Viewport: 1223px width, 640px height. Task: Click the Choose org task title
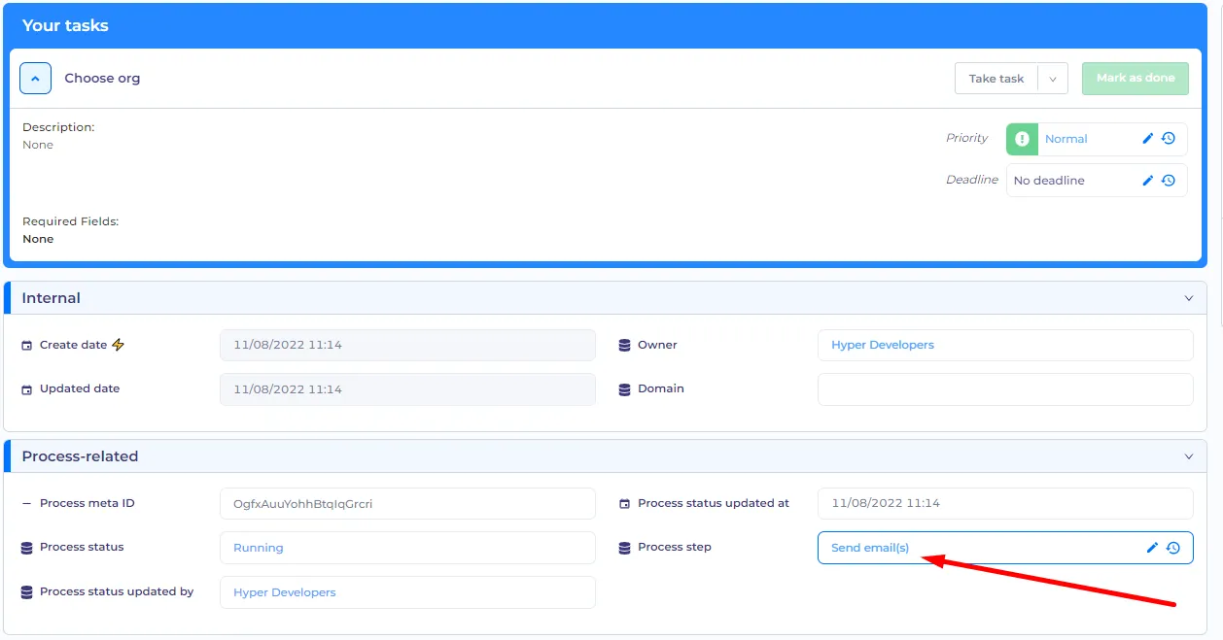(x=102, y=79)
